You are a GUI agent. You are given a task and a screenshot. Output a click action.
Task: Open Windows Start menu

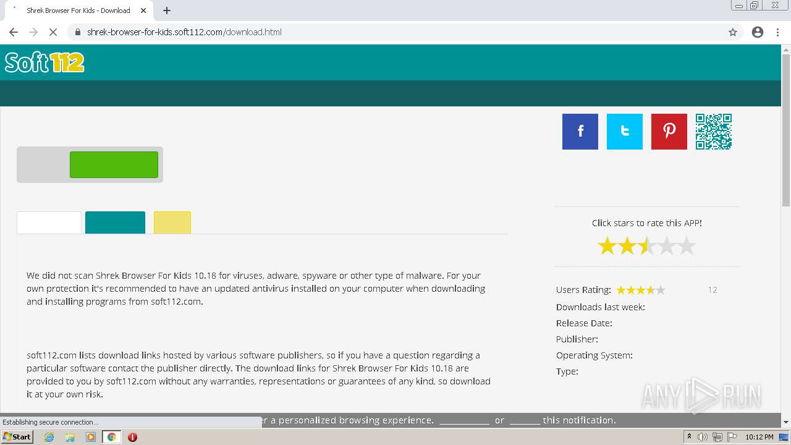click(x=17, y=437)
